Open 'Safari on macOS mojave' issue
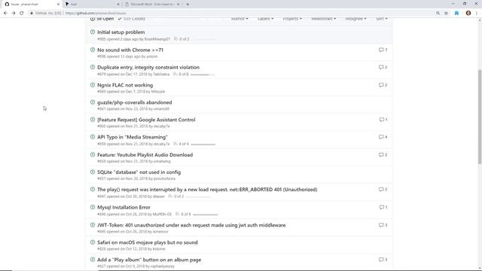The width and height of the screenshot is (482, 271). (148, 242)
